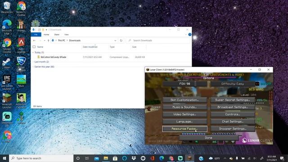Open Video Settings in Options
The height and width of the screenshot is (162, 288).
pyautogui.click(x=184, y=114)
